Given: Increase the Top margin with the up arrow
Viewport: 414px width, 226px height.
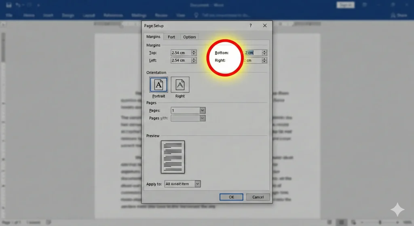Looking at the screenshot, I should pos(194,51).
